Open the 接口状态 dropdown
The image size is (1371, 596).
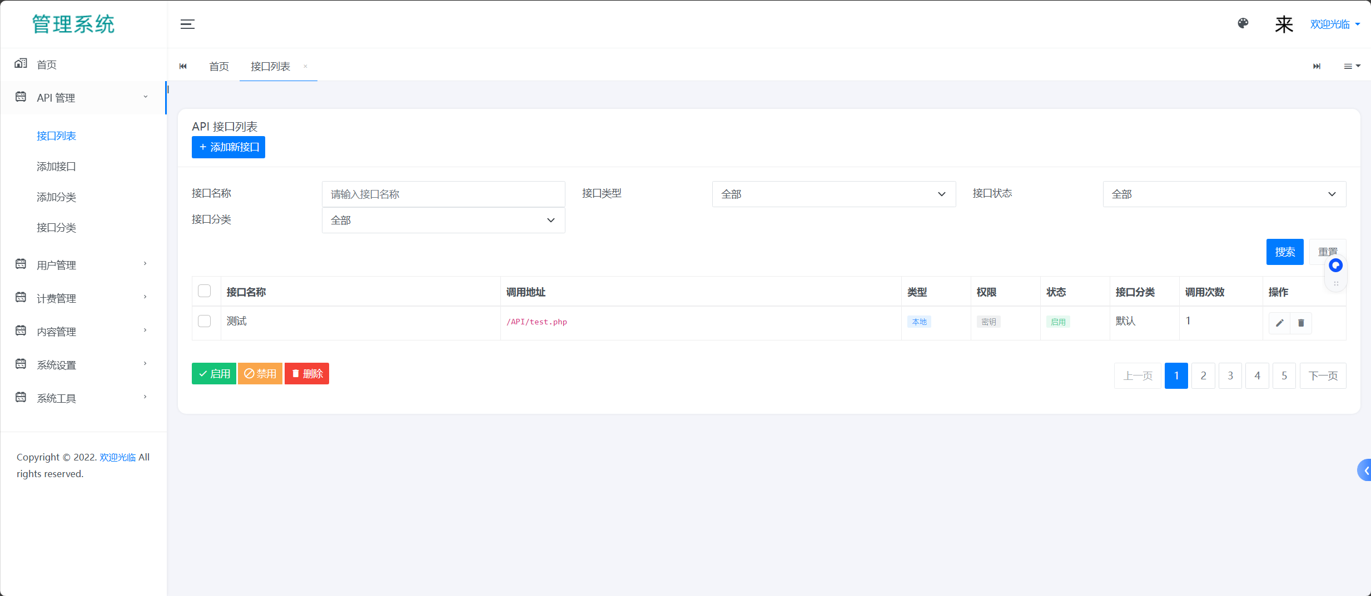(1224, 194)
